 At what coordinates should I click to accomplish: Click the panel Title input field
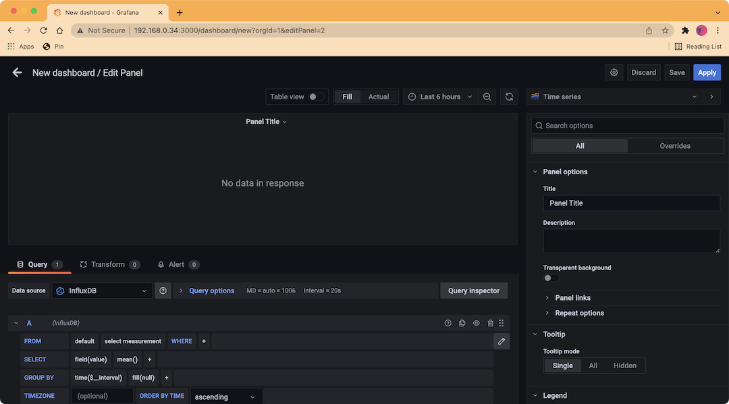click(631, 203)
